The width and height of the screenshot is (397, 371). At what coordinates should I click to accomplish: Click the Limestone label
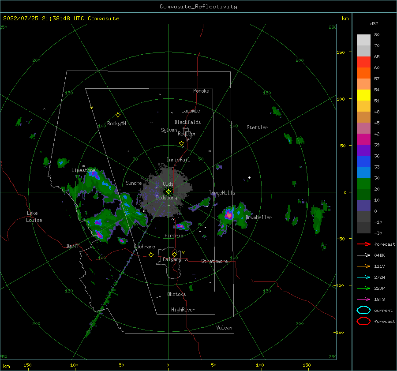(x=83, y=170)
